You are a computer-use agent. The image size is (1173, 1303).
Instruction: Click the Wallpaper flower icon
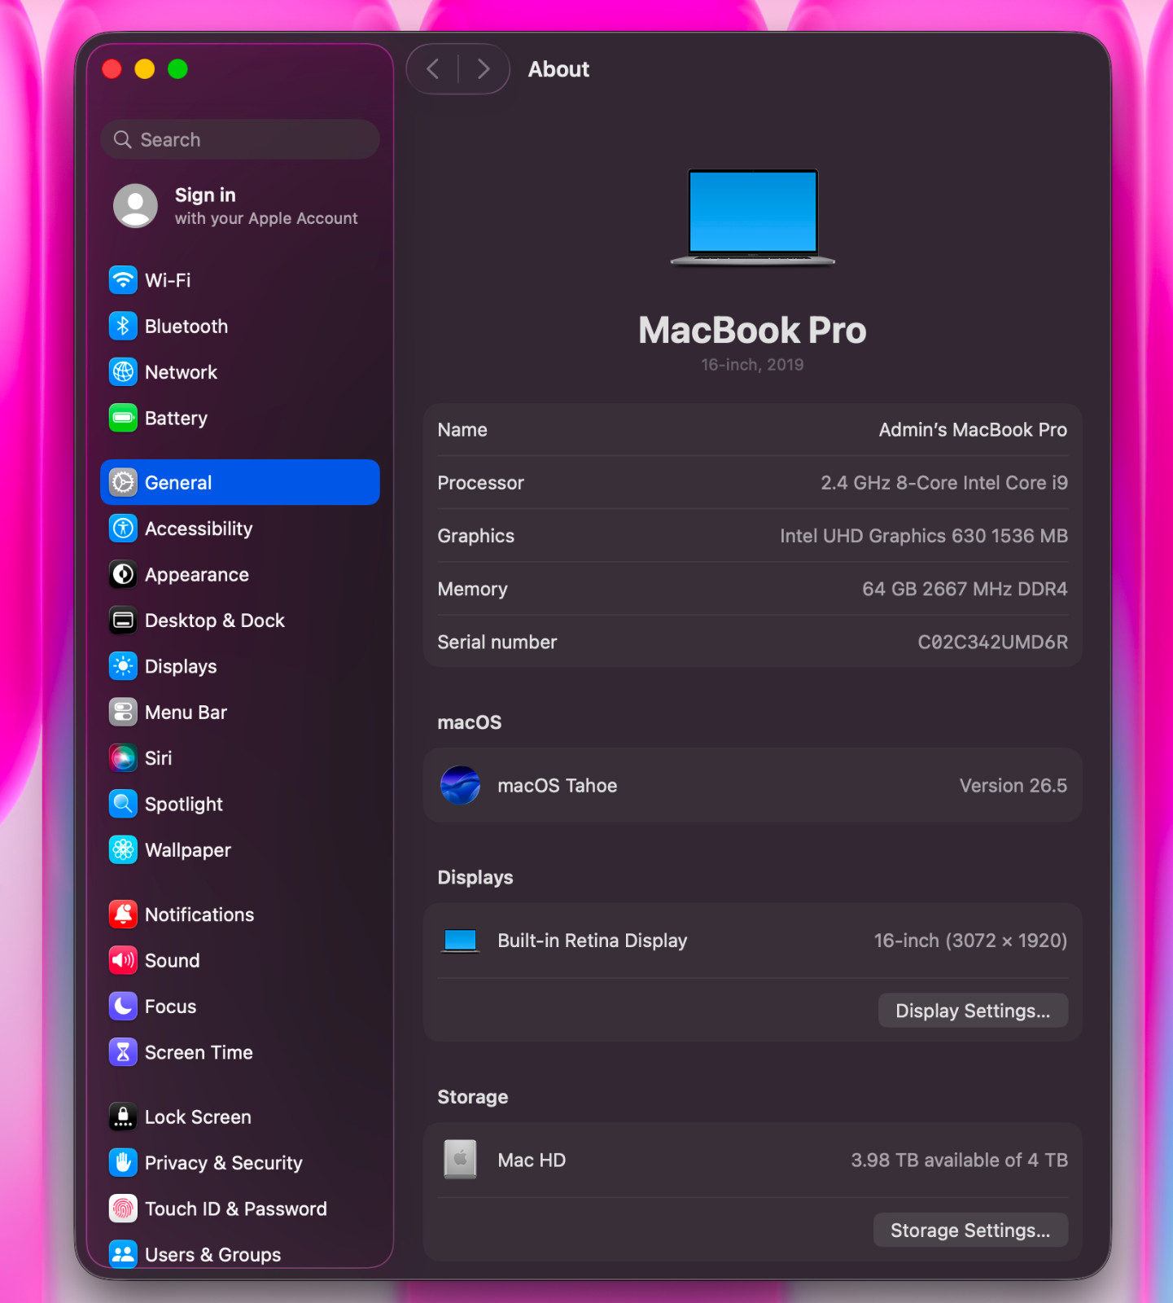(x=123, y=850)
